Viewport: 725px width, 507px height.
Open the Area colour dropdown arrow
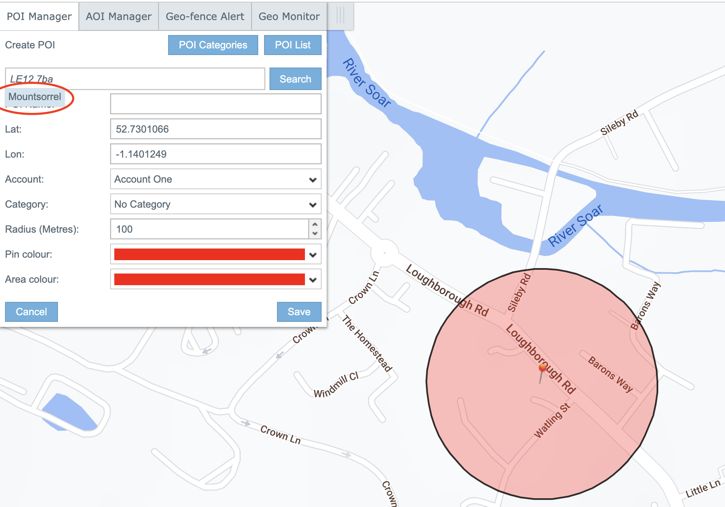[x=313, y=280]
